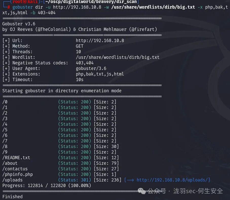The image size is (230, 200).
Task: Click the [+] Timeout: label
Action: (17, 80)
